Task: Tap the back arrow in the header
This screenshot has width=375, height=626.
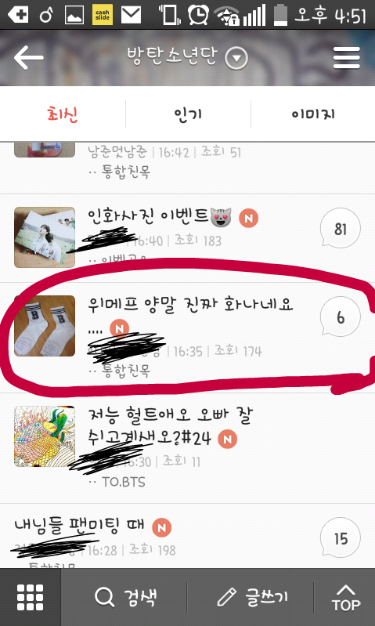Action: click(29, 57)
